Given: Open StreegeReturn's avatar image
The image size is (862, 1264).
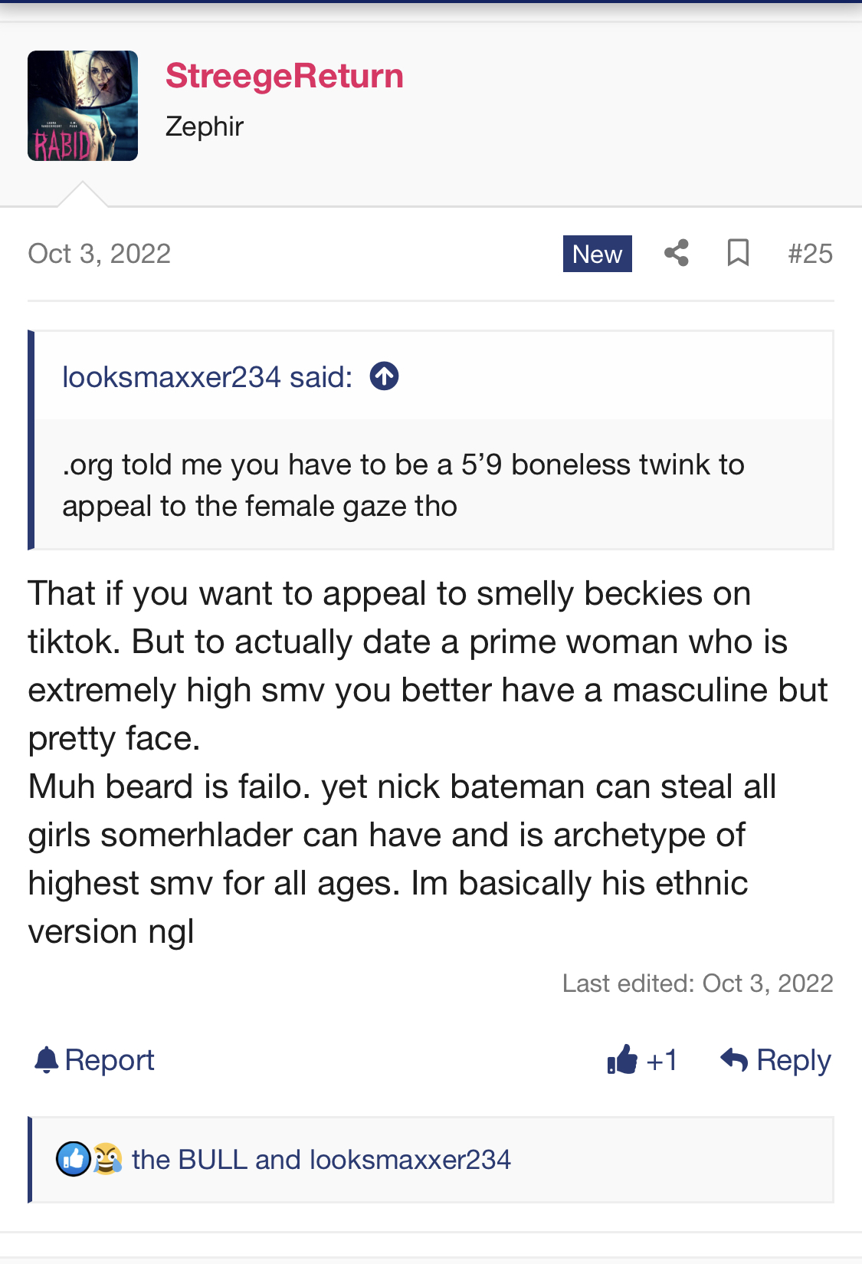Looking at the screenshot, I should [x=83, y=106].
